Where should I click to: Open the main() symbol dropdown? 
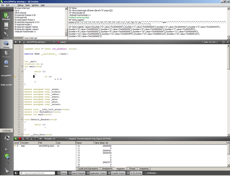(x=61, y=42)
